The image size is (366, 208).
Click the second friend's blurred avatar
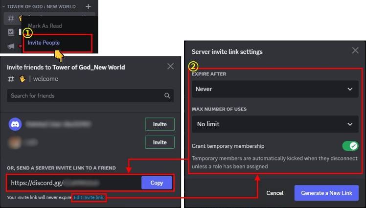[15, 142]
